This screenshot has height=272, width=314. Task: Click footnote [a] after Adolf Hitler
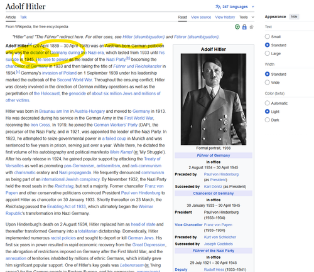[x=30, y=44]
